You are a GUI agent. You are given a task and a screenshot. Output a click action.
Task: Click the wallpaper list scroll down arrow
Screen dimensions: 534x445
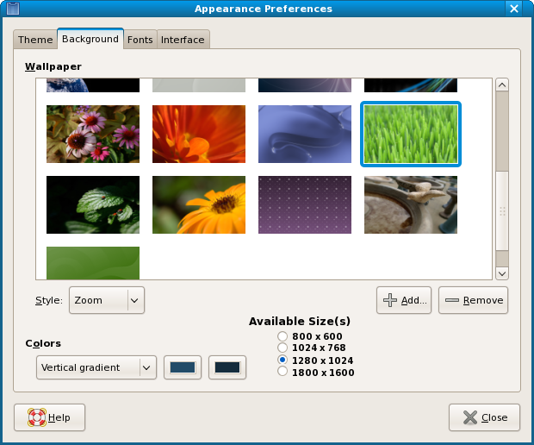point(502,273)
